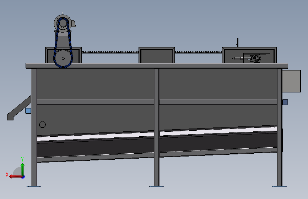Click the light blue block on the left leg
This screenshot has height=199, width=308.
[x=28, y=111]
